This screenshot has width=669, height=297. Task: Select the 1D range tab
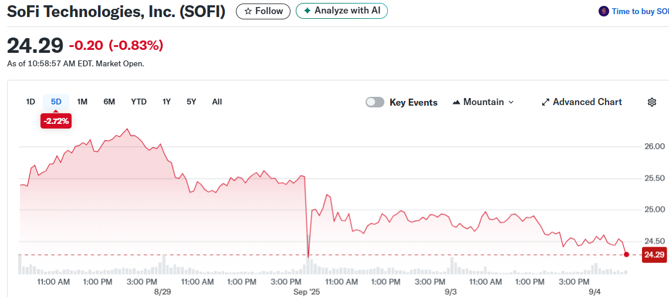point(31,102)
